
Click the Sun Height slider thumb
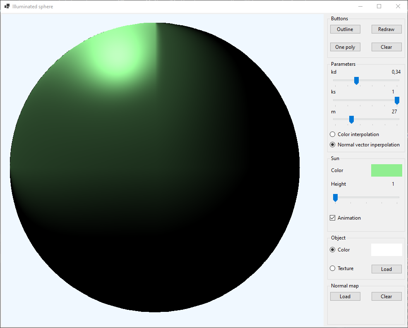pyautogui.click(x=335, y=198)
